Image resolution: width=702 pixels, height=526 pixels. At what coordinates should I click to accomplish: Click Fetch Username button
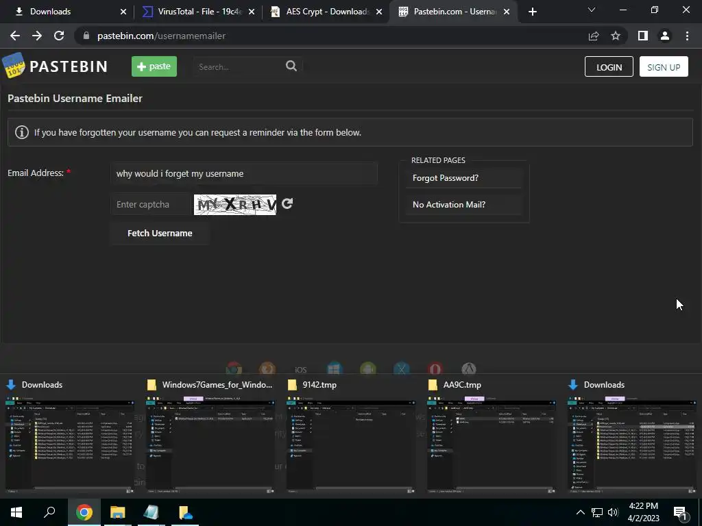[160, 233]
